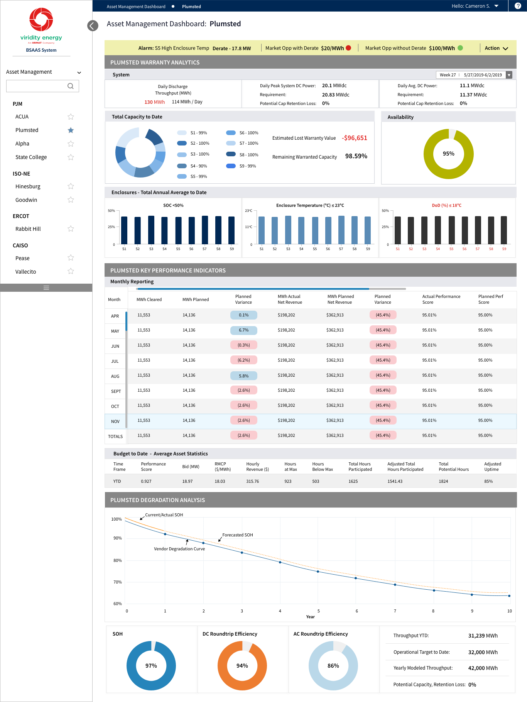
Task: Click the sidebar search input field
Action: click(x=42, y=86)
